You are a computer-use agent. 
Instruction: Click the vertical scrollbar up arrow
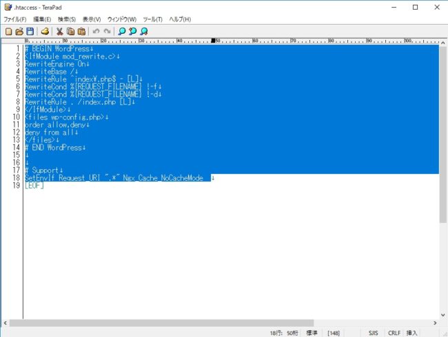pos(443,43)
